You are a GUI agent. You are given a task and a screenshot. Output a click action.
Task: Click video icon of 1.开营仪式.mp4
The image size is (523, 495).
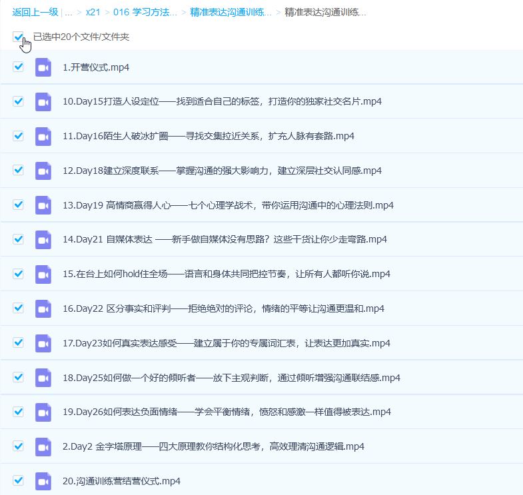[43, 67]
